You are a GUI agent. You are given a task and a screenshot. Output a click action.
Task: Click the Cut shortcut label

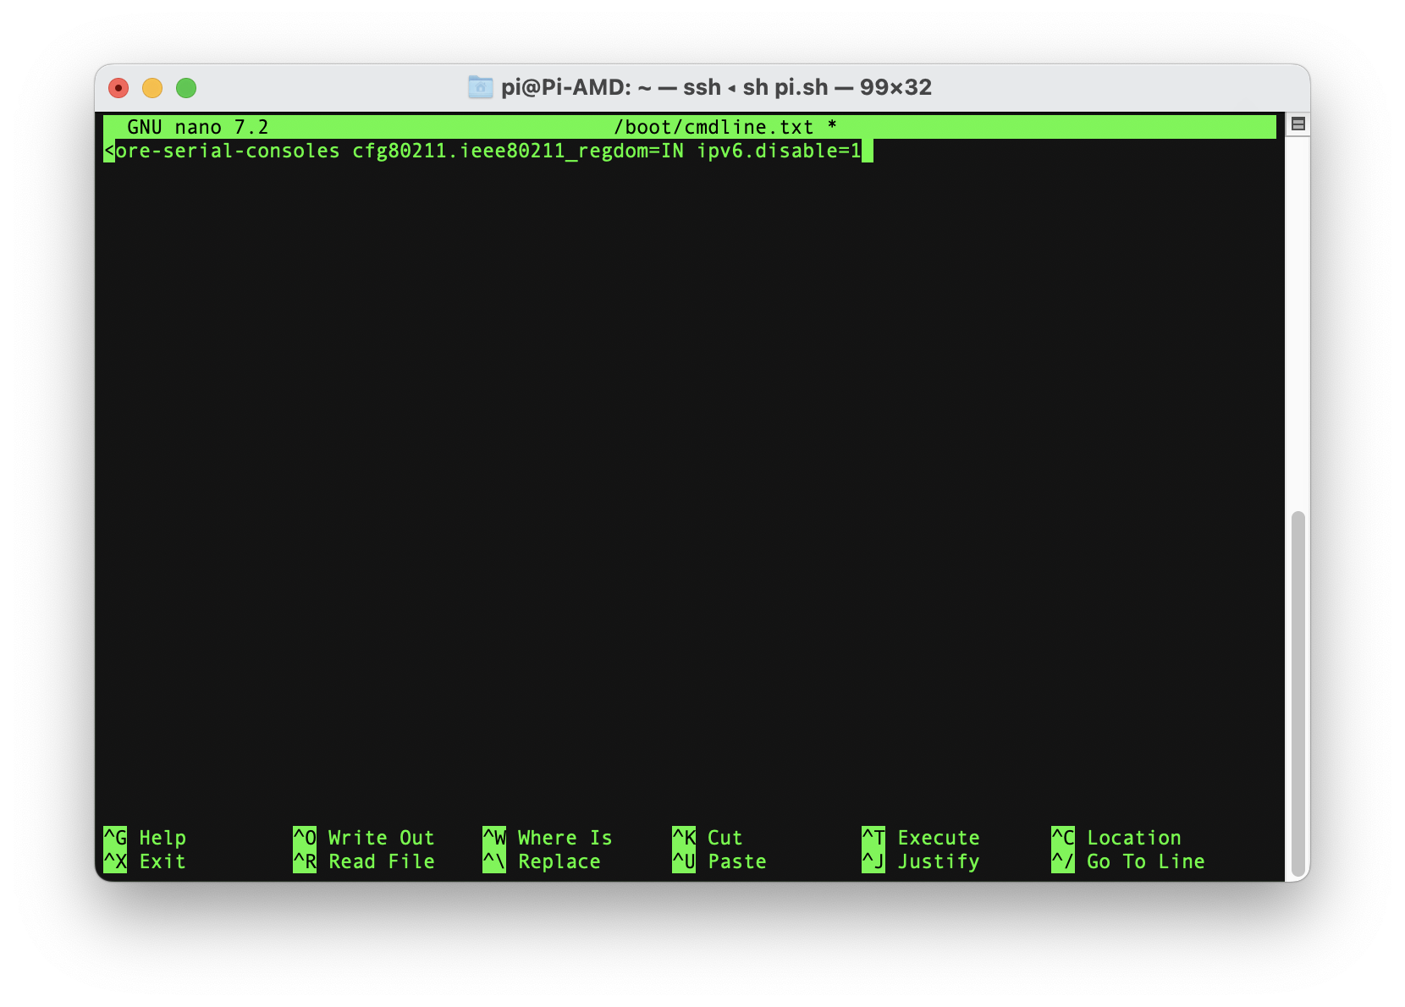point(725,838)
